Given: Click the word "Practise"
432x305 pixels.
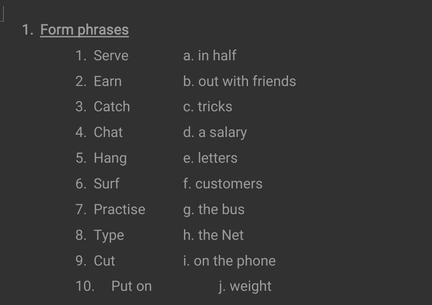Looking at the screenshot, I should [x=119, y=209].
